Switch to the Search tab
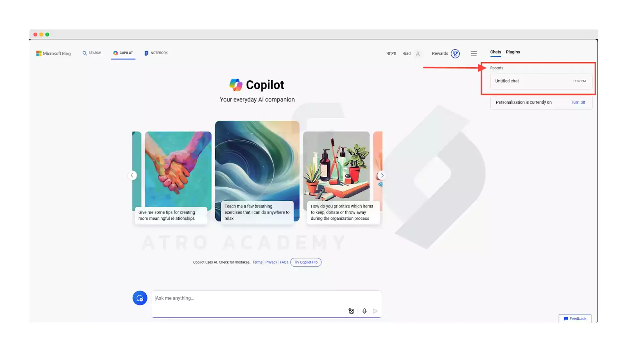This screenshot has width=627, height=352. 92,53
